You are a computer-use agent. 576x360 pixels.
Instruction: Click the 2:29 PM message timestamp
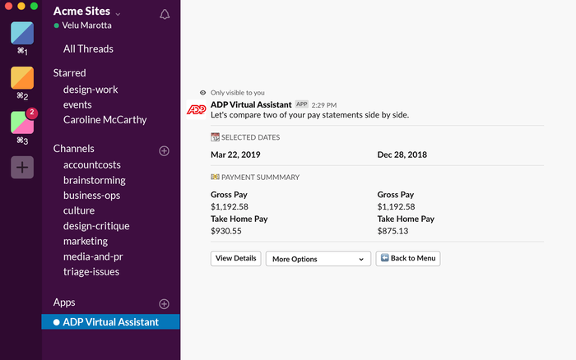click(x=324, y=105)
